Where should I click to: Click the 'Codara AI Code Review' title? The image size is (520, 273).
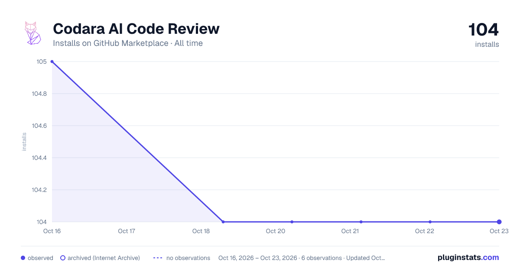point(136,29)
